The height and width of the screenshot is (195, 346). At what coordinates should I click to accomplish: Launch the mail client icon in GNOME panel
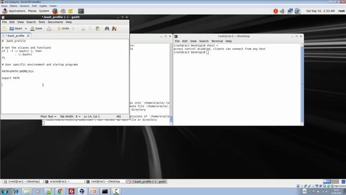pos(63,11)
